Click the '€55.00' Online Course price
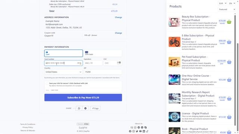Image resolution: width=239 pixels, height=134 pixels. pos(222,80)
